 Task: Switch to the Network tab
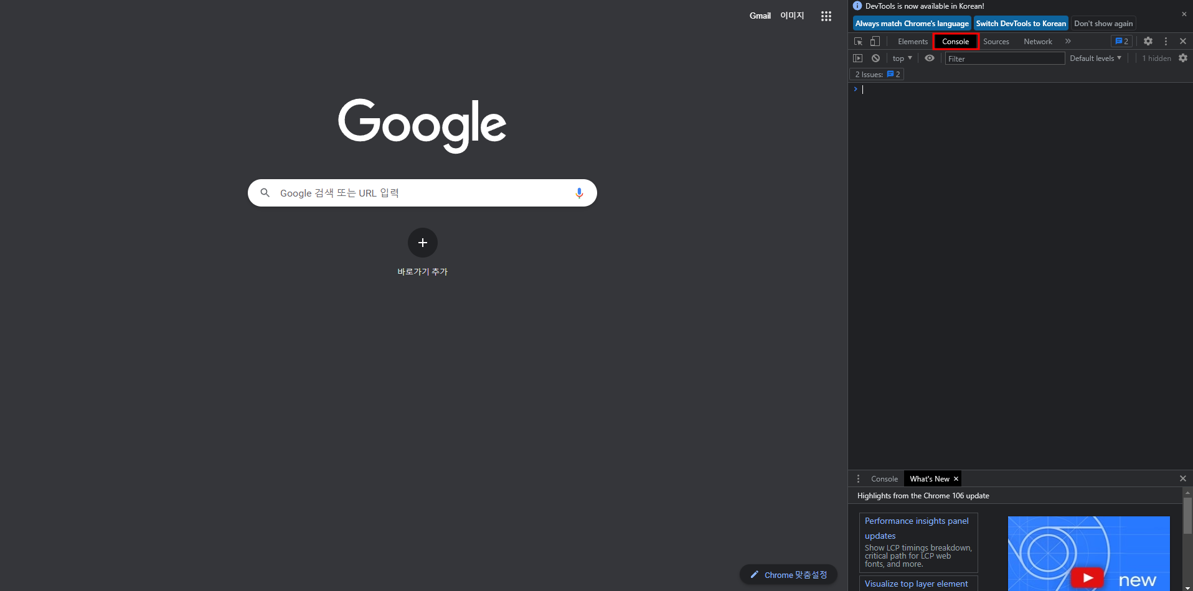(x=1037, y=42)
